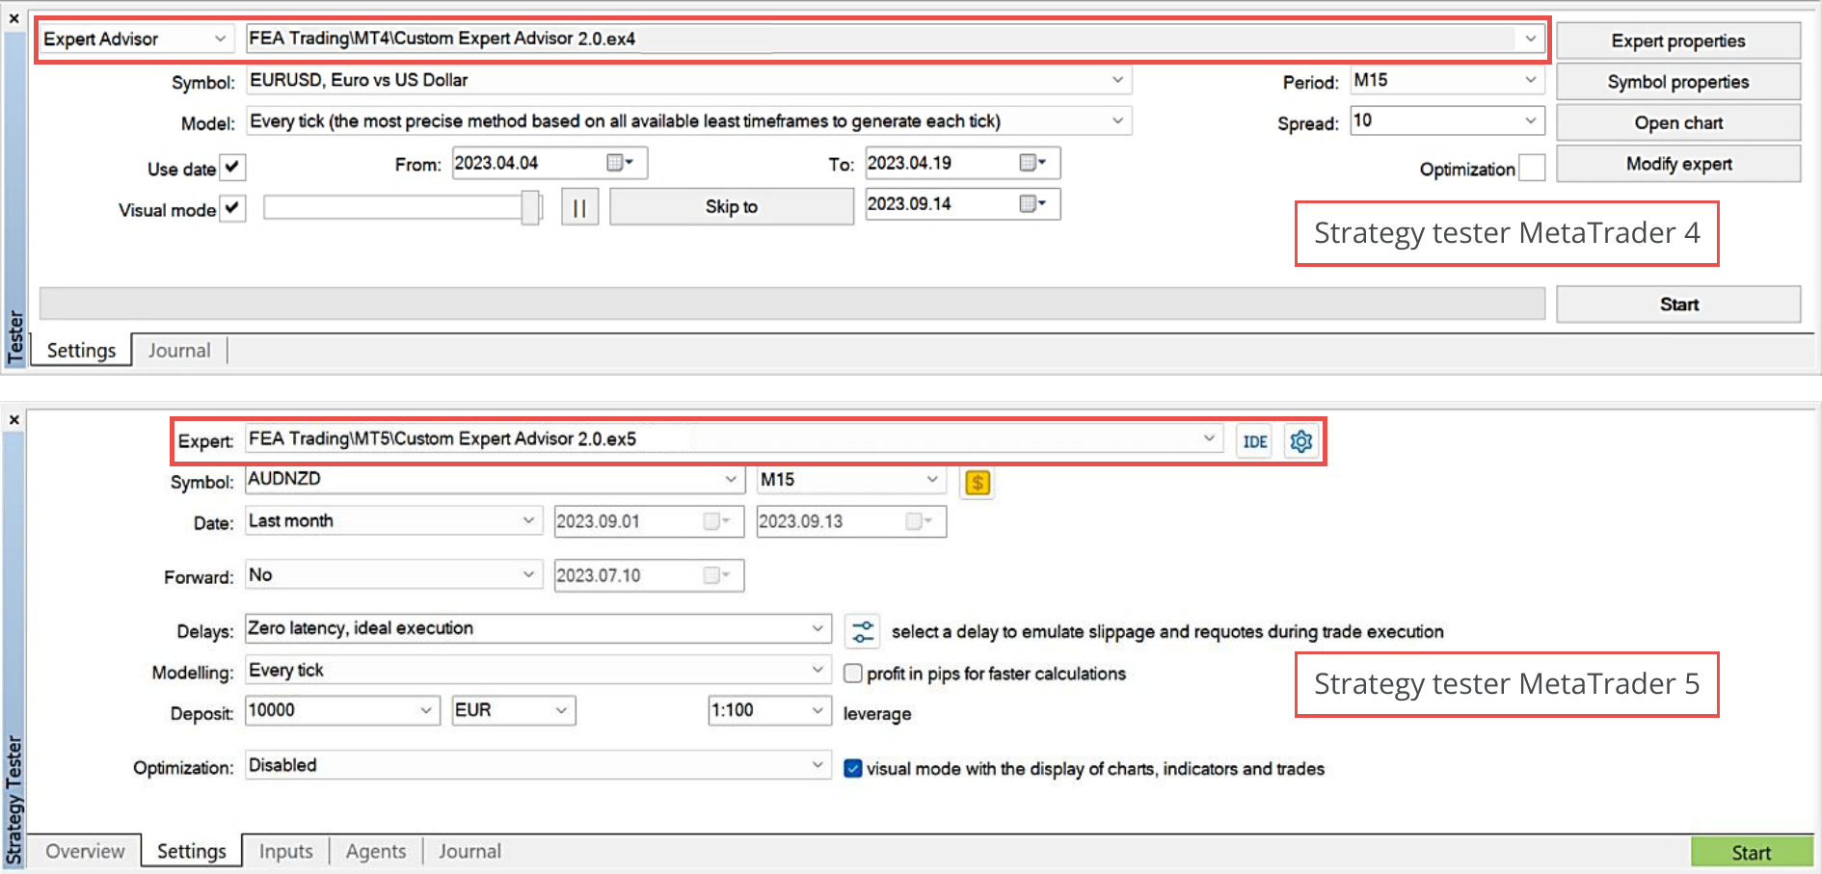The height and width of the screenshot is (874, 1822).
Task: Click the yellow dollar symbol specification icon
Action: pos(977,483)
